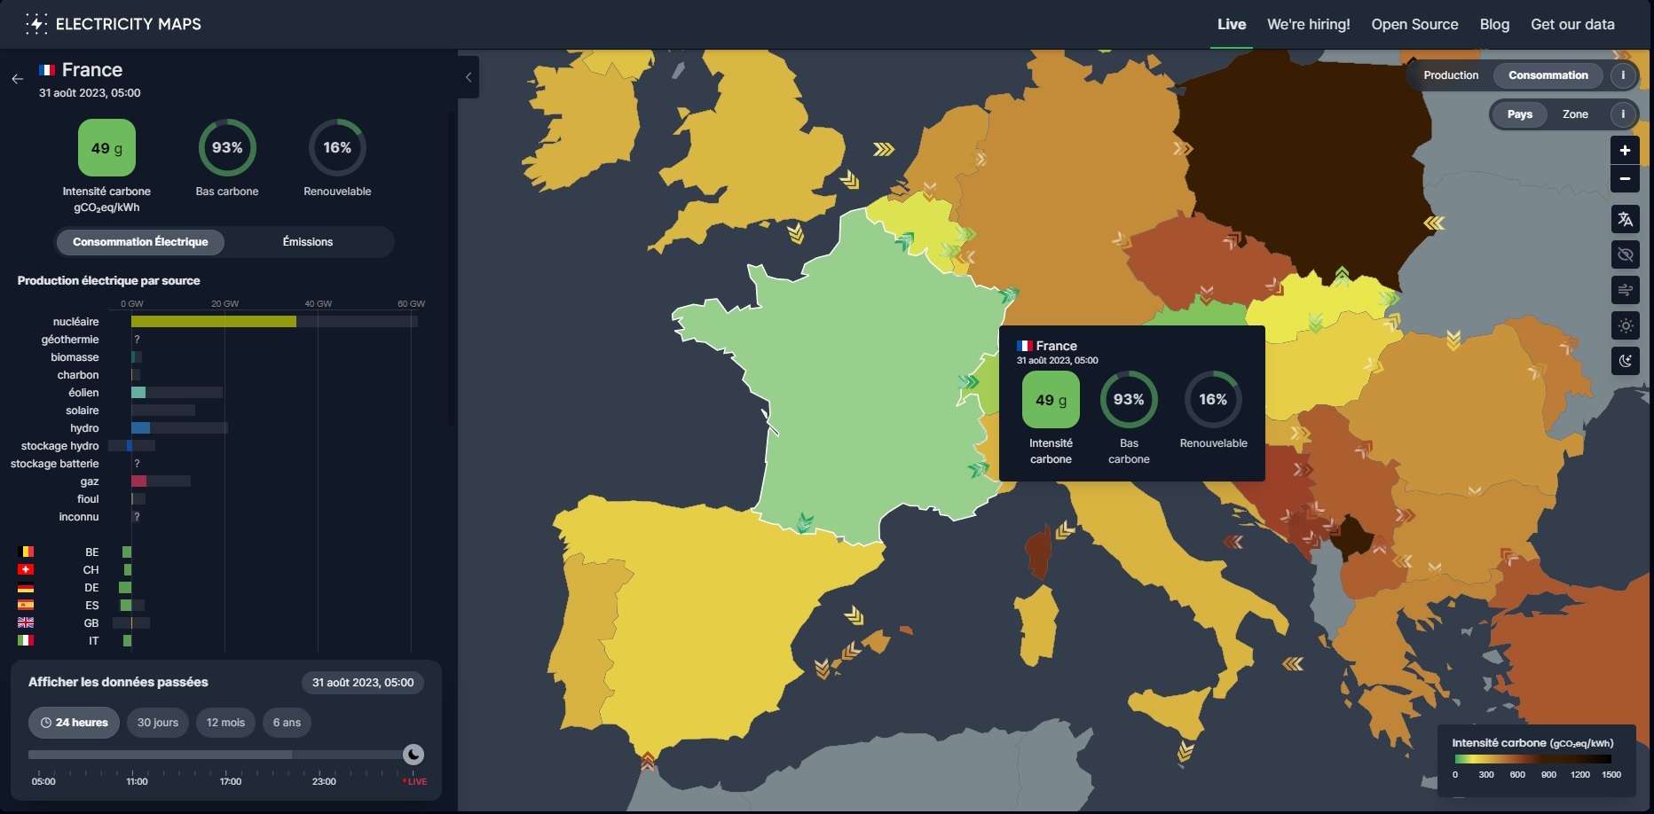Click the 16% Renouvelable gauge in panel

(337, 148)
